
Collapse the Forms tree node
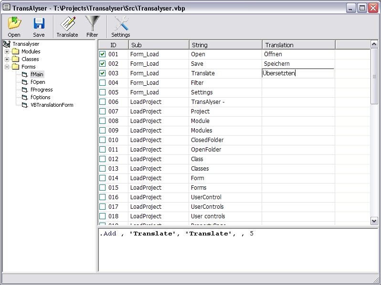pyautogui.click(x=7, y=67)
